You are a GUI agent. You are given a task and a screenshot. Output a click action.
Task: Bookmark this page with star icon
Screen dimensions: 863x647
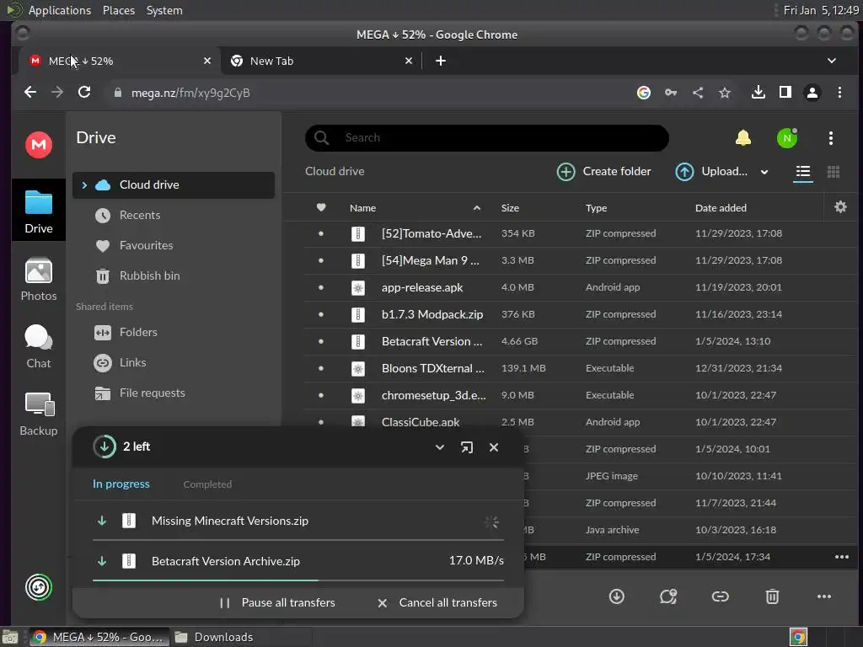(725, 93)
